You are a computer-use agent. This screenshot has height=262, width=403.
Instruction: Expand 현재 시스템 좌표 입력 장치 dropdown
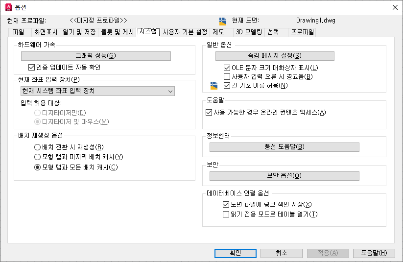pos(97,91)
